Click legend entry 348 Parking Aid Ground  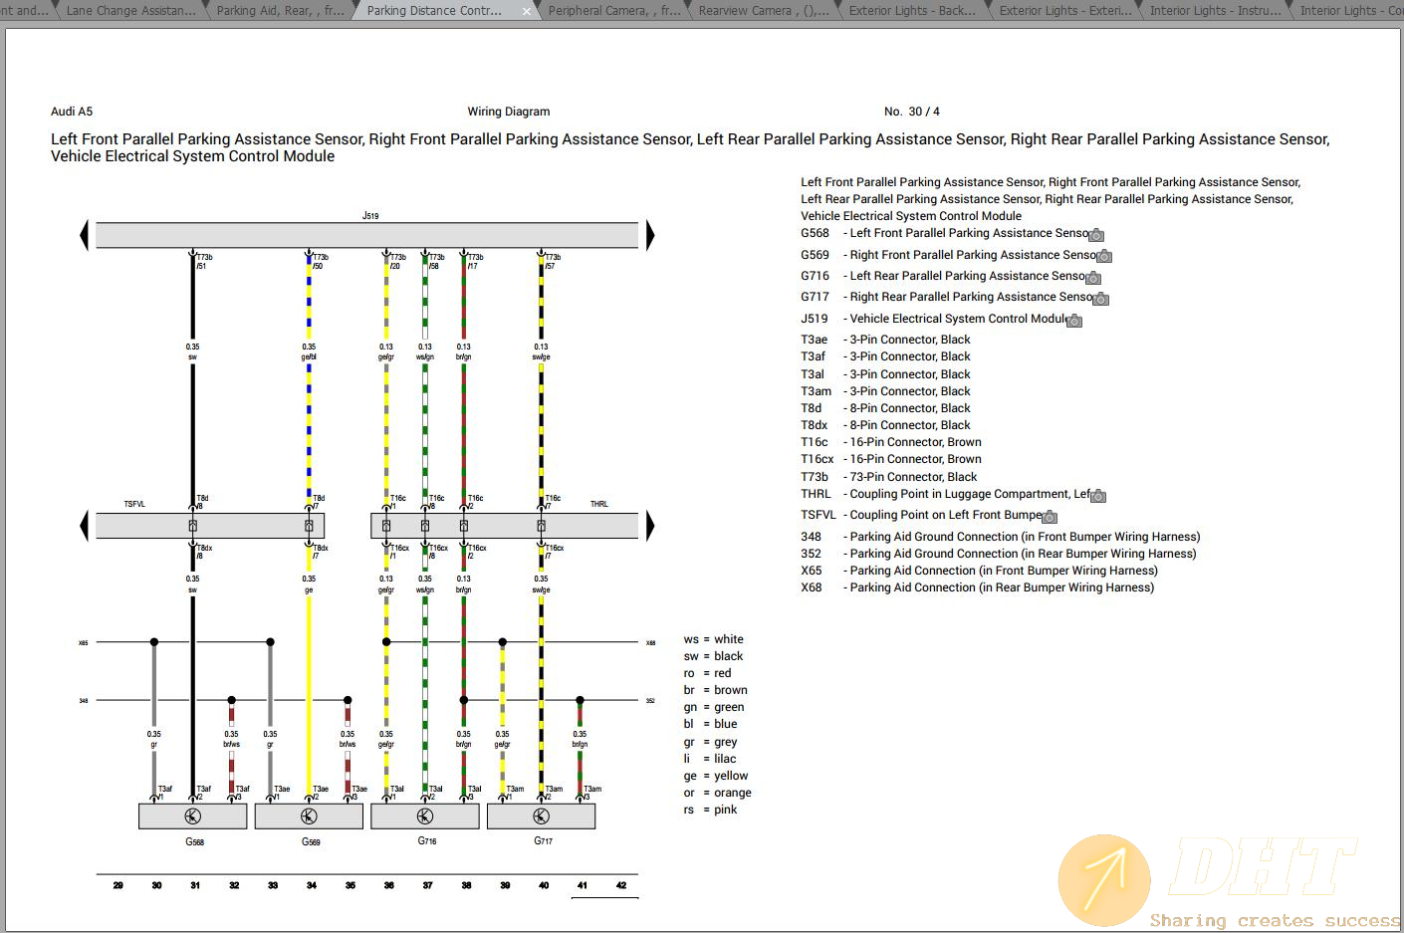[x=1001, y=537]
